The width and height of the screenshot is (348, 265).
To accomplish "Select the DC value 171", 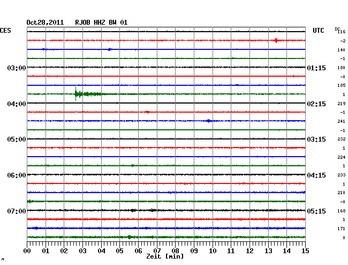I will (341, 229).
